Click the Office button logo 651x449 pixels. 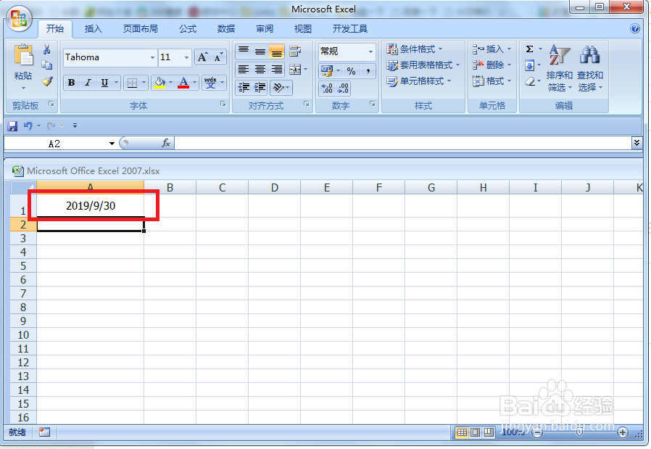tap(19, 19)
